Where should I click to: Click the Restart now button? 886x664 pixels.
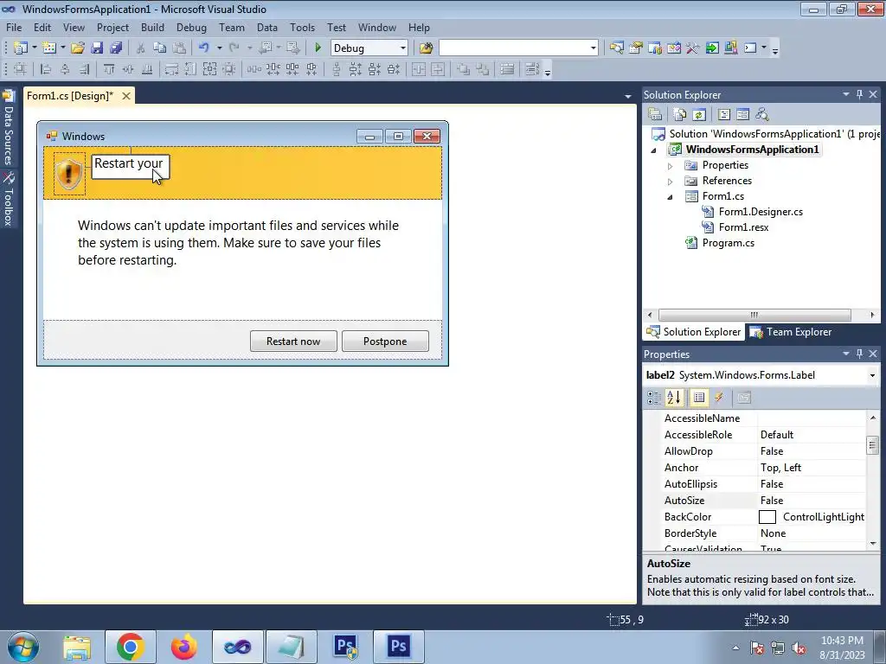pyautogui.click(x=293, y=341)
